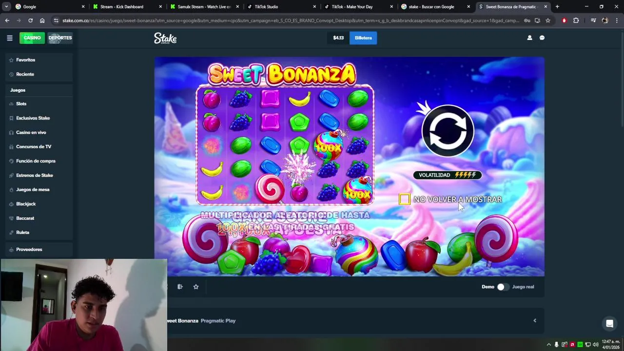Image resolution: width=624 pixels, height=351 pixels.
Task: Click the theater mode icon below game
Action: (x=180, y=287)
